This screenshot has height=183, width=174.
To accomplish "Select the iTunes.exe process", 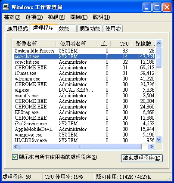I will pos(84,73).
